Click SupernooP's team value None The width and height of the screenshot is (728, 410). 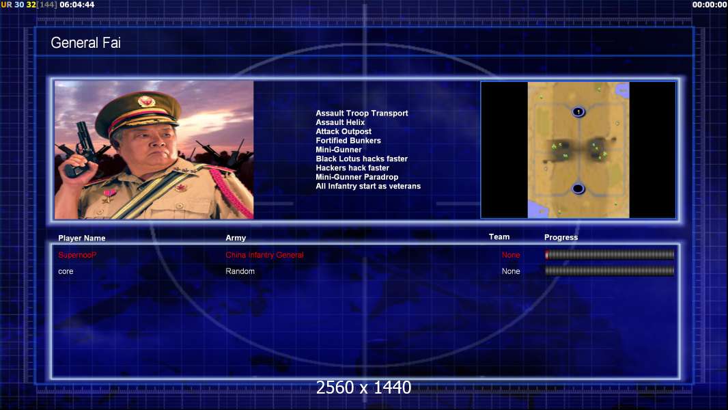511,255
